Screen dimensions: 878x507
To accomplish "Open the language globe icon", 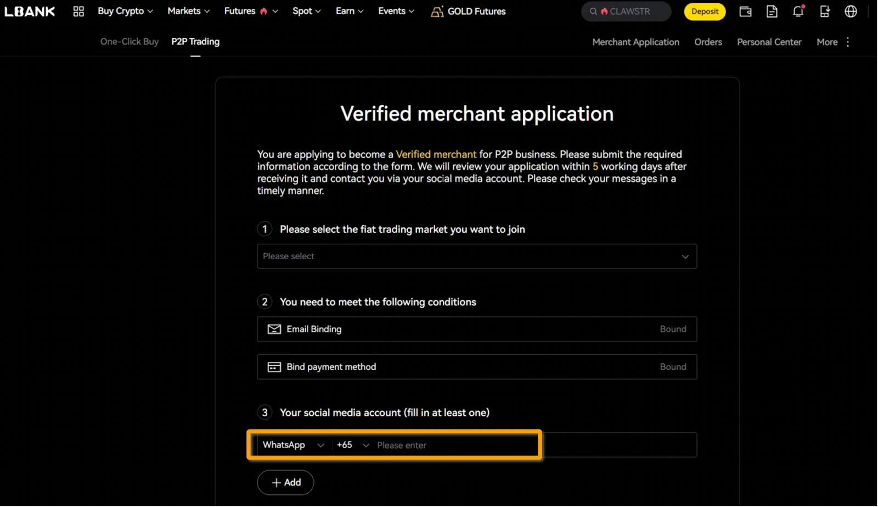I will pos(851,12).
